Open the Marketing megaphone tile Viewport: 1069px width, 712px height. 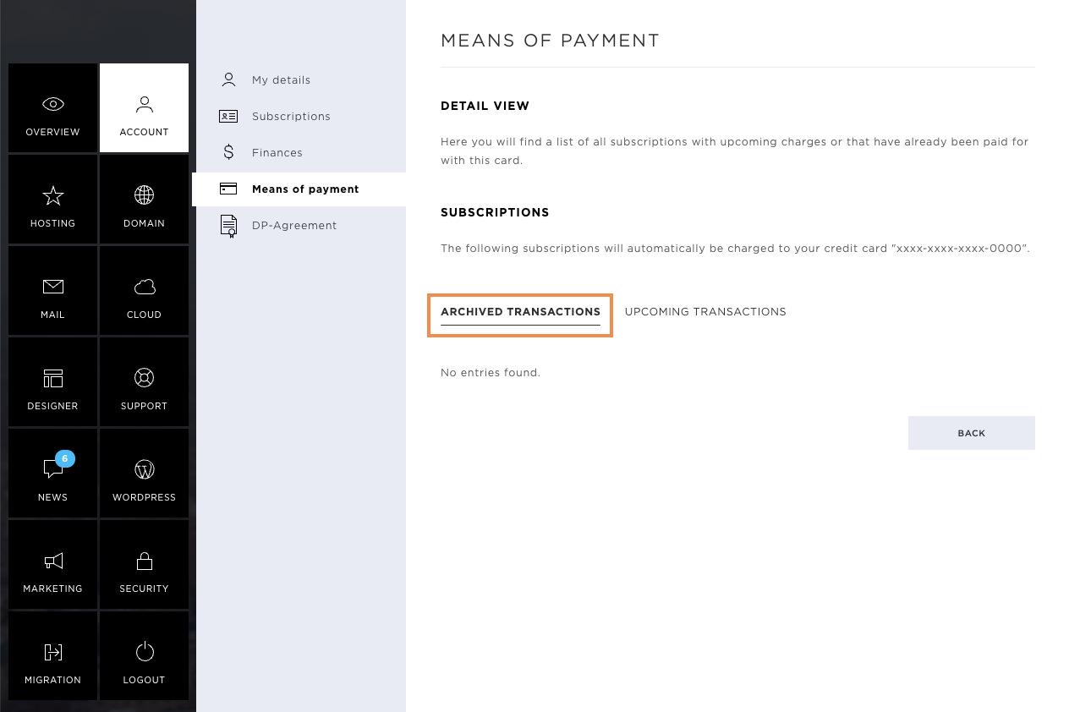tap(52, 565)
